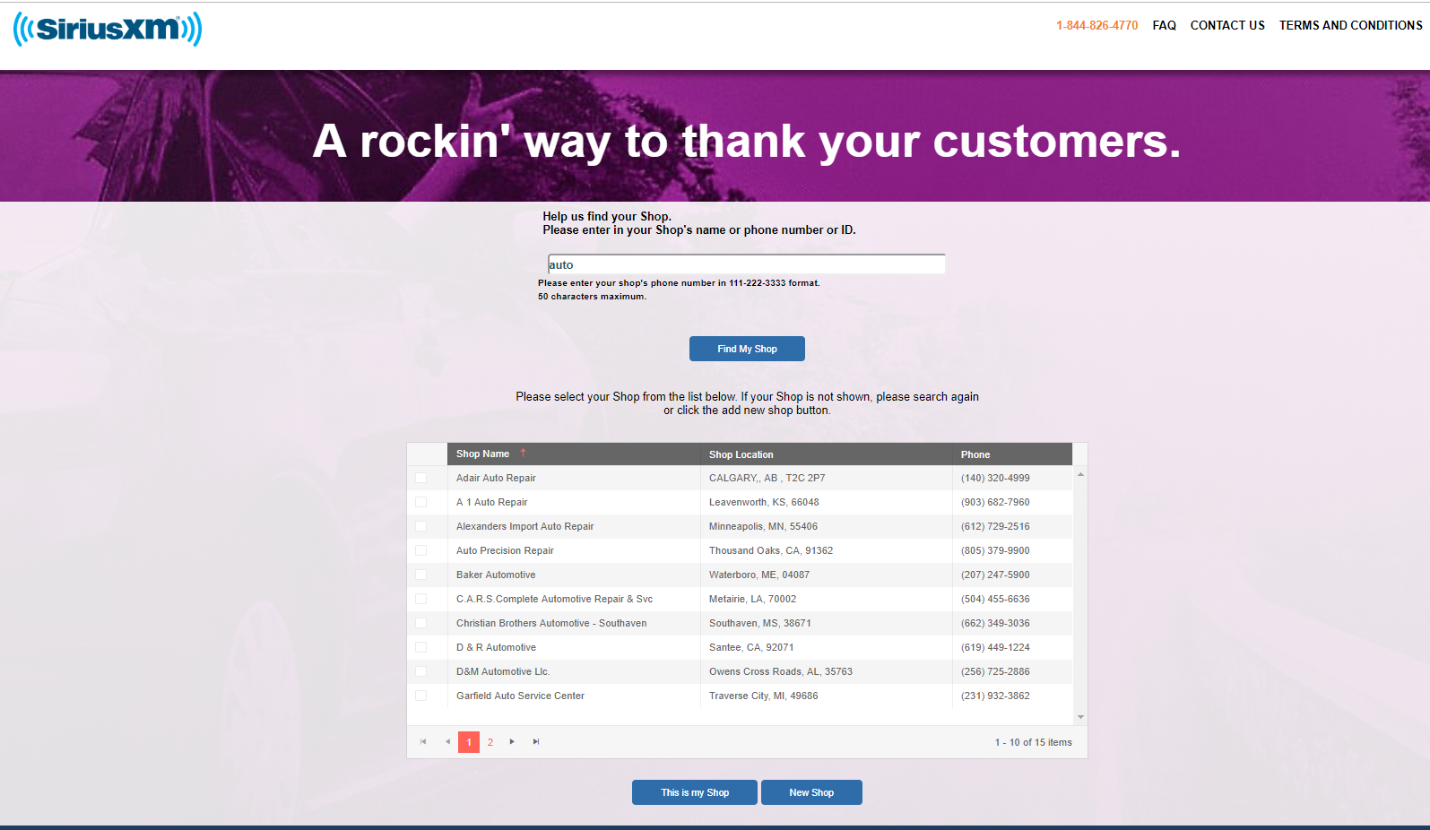The width and height of the screenshot is (1430, 830).
Task: Click location Leavenworth, KS, 66048
Action: (x=764, y=502)
